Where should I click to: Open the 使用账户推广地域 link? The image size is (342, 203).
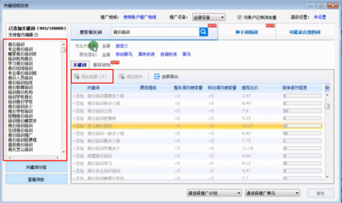[x=140, y=17]
